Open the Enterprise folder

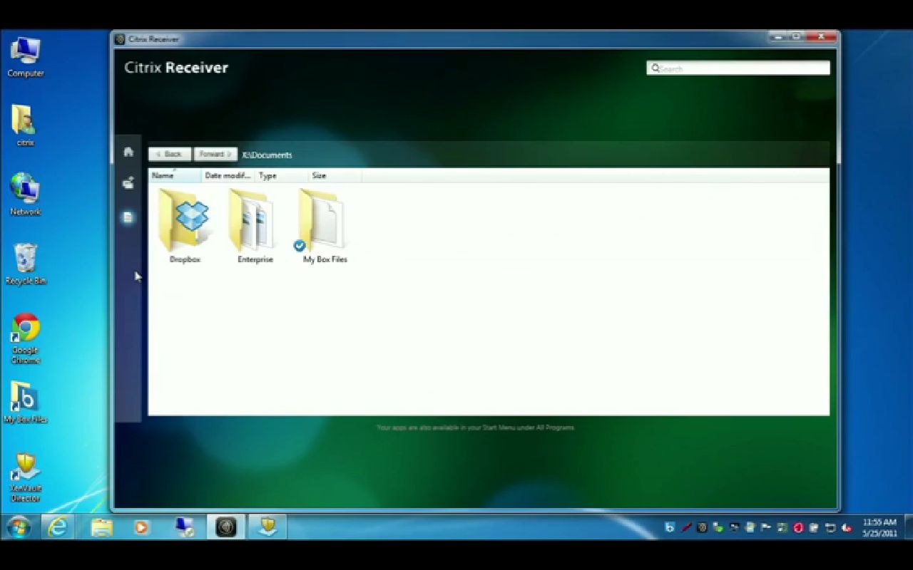click(x=255, y=225)
